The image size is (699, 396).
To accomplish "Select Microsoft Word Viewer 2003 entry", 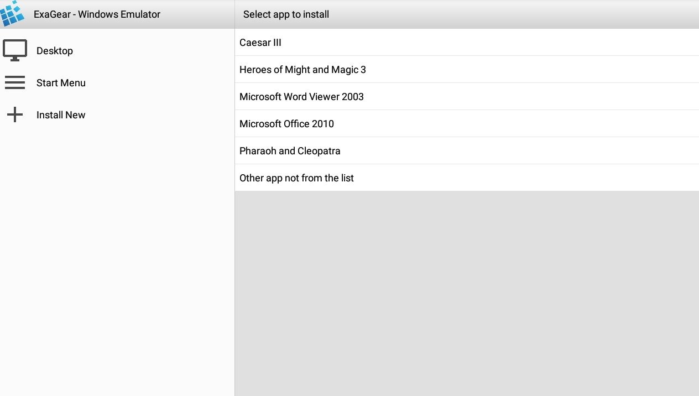I will (467, 97).
